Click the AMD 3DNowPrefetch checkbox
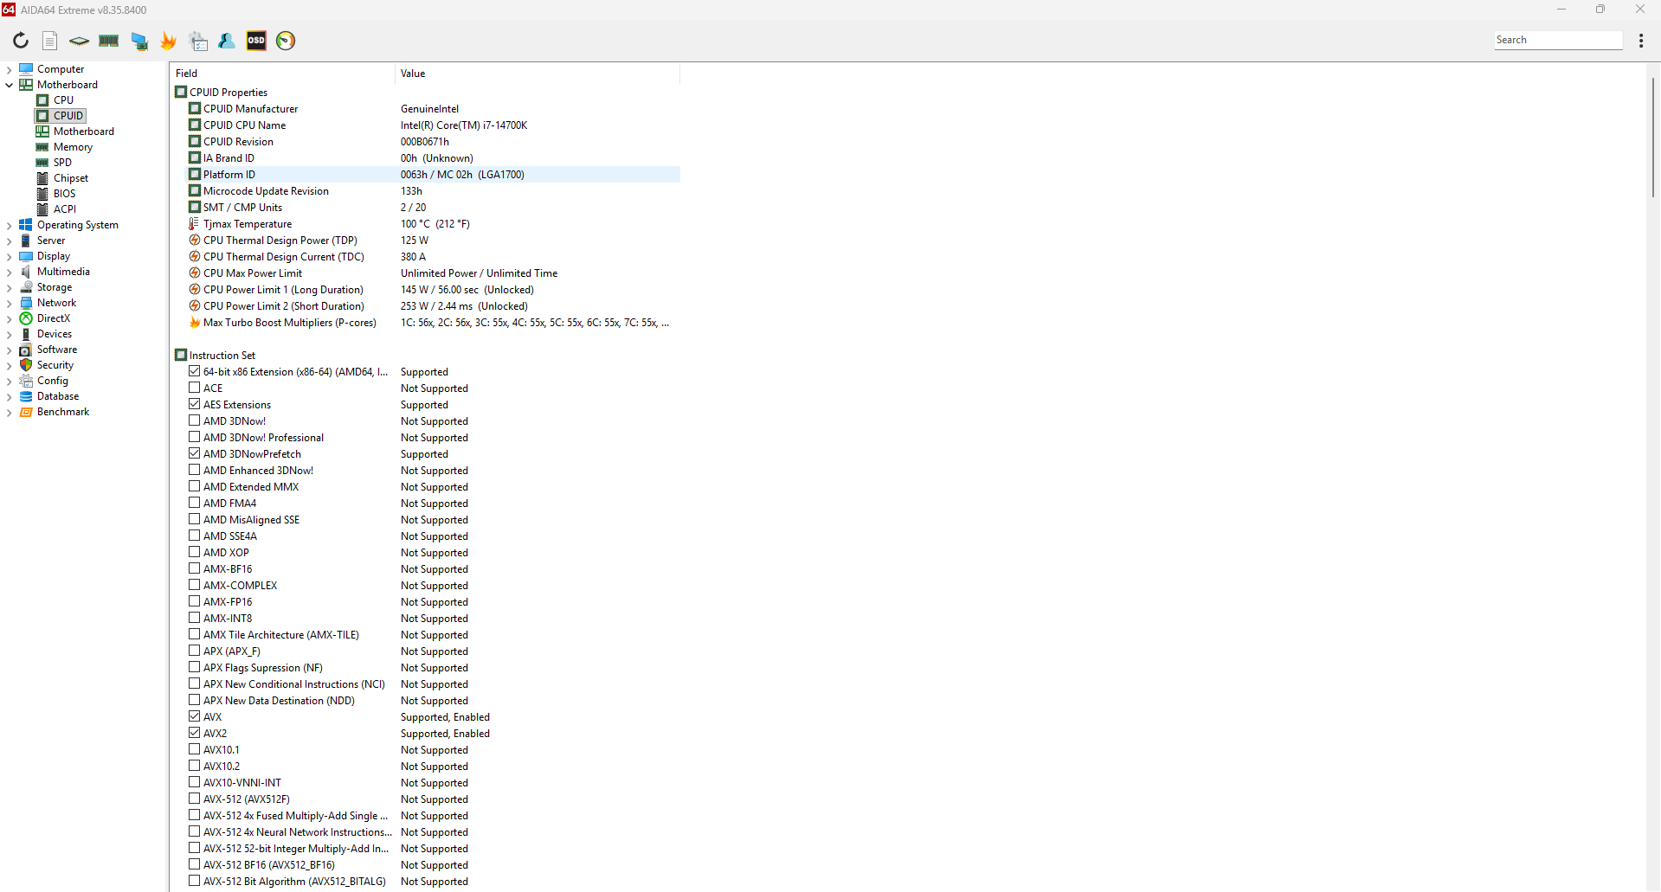Image resolution: width=1661 pixels, height=892 pixels. pyautogui.click(x=195, y=453)
